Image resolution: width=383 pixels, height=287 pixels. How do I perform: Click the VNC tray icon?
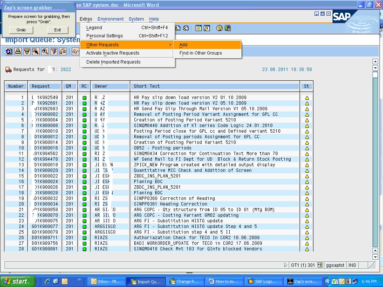[x=335, y=282]
